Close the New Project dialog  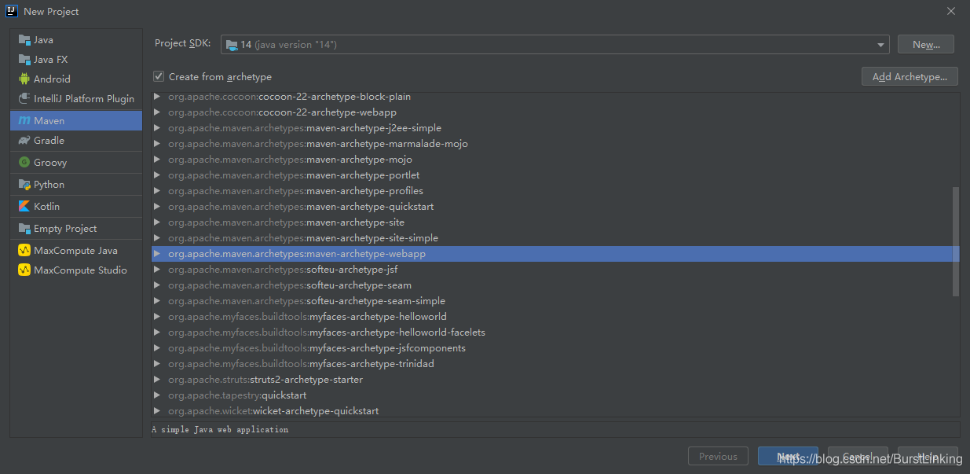pos(950,11)
